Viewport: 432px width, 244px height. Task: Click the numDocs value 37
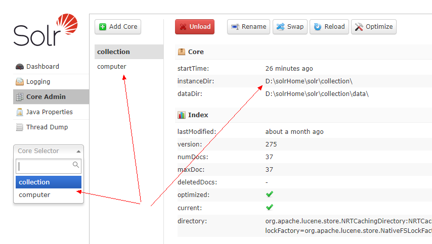coord(269,157)
